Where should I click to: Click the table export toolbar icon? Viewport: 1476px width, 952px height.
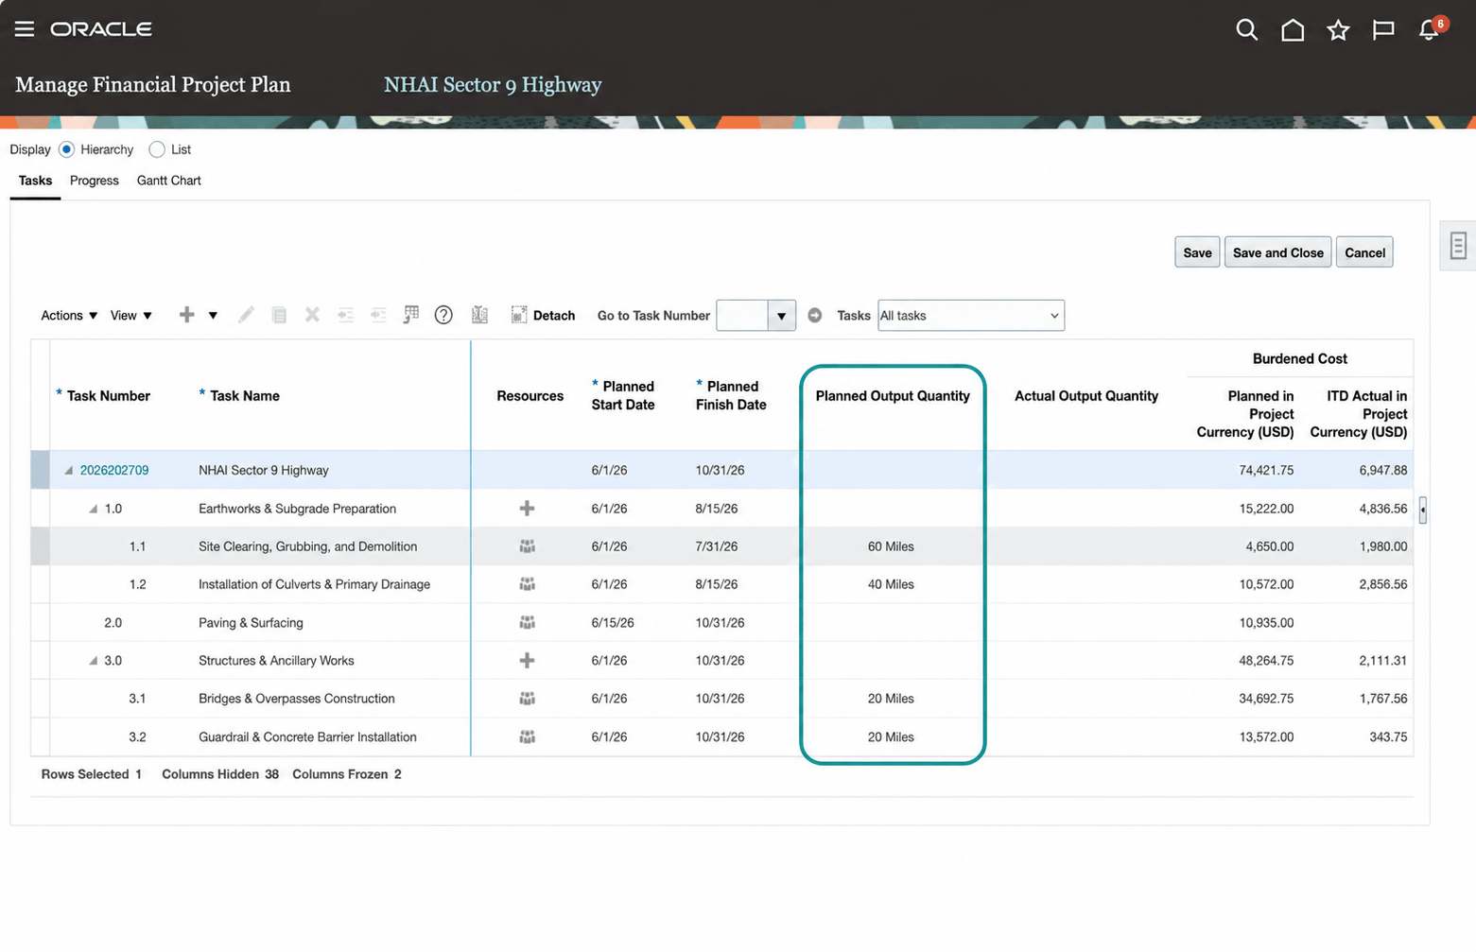[x=410, y=315]
